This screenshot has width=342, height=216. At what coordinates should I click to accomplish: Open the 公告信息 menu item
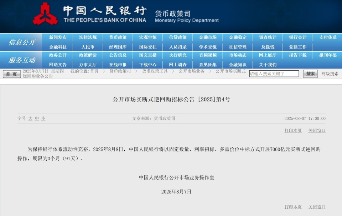(x=118, y=55)
